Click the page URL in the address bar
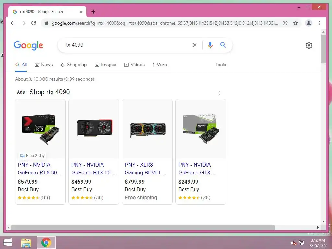The height and width of the screenshot is (249, 332). pyautogui.click(x=165, y=23)
